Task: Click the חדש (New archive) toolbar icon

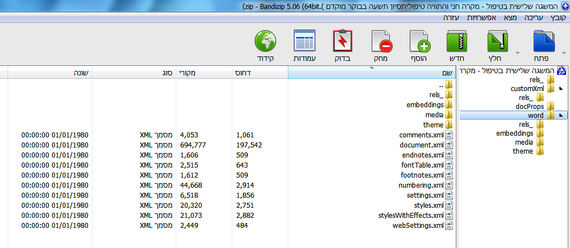Action: click(457, 41)
